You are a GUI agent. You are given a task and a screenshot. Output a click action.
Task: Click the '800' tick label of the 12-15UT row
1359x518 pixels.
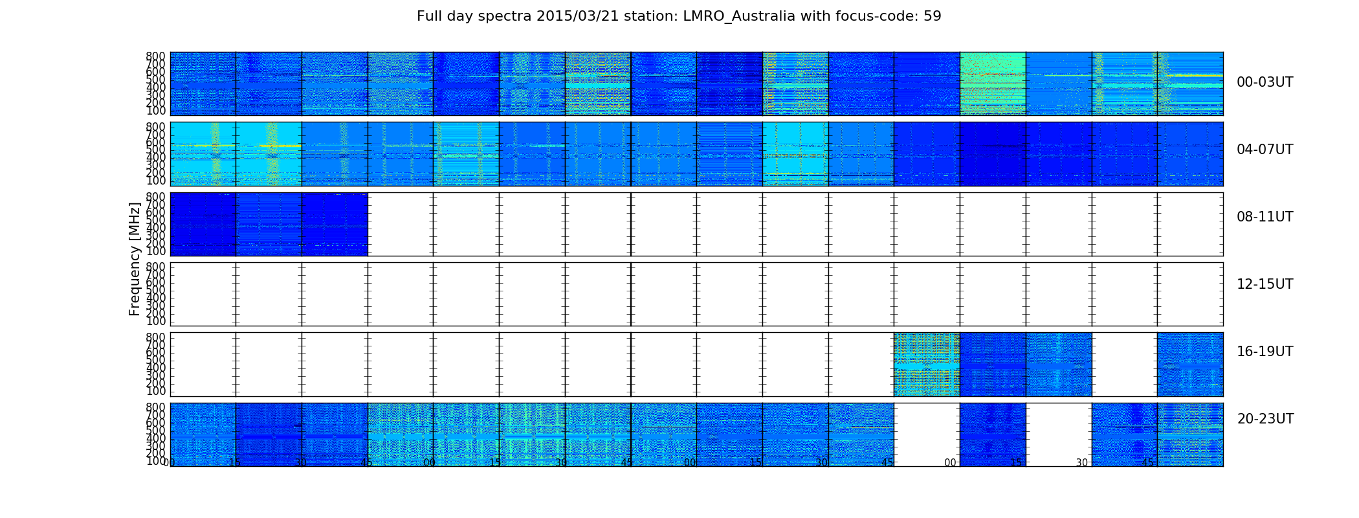(155, 267)
